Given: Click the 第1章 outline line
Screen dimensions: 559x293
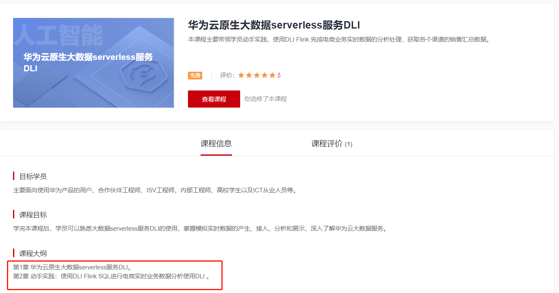Looking at the screenshot, I should (72, 267).
